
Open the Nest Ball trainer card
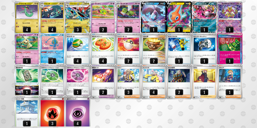[x=78, y=48]
